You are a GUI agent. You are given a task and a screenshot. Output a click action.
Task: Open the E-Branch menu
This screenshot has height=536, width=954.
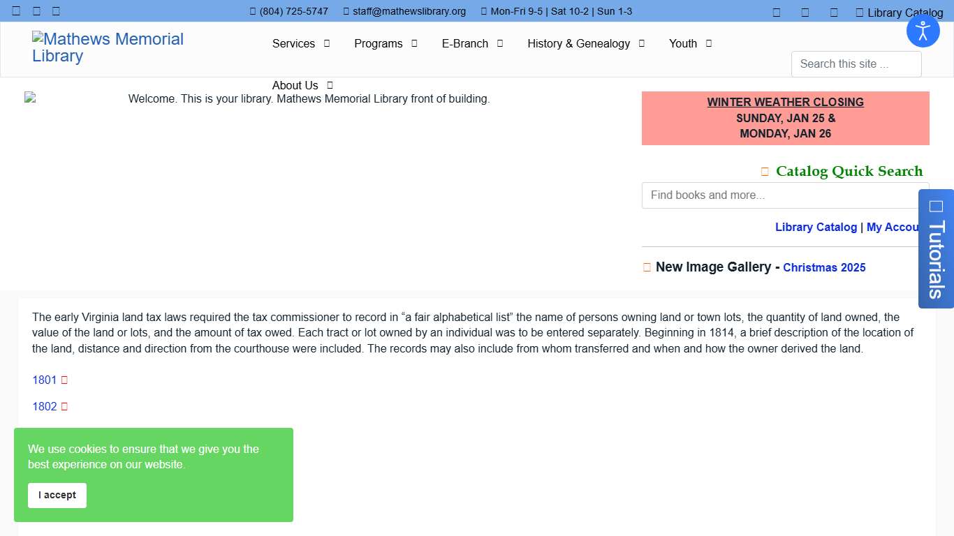click(x=472, y=43)
